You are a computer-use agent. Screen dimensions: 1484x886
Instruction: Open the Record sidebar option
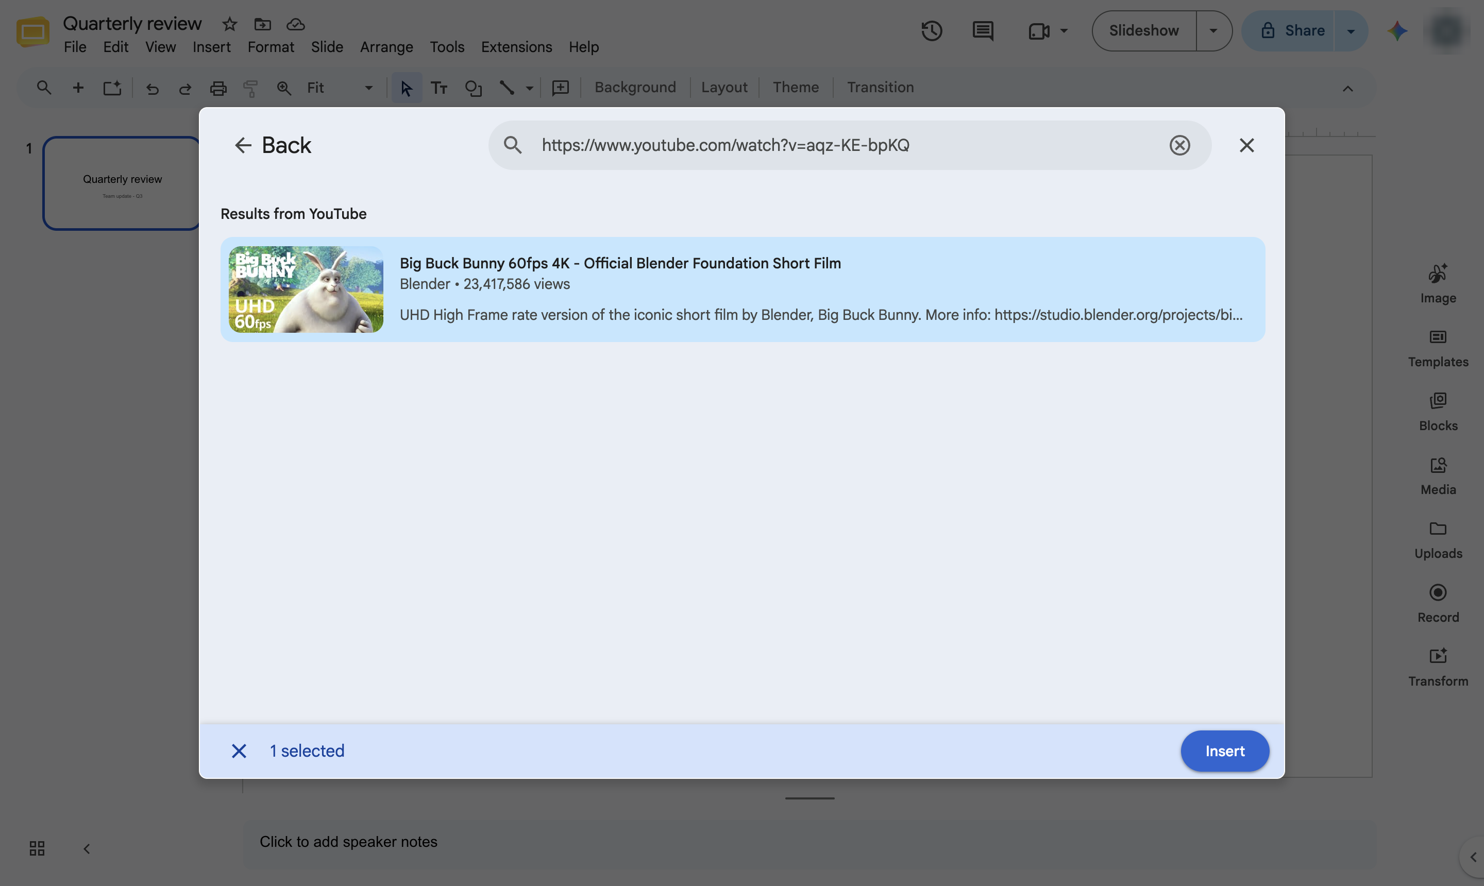click(x=1438, y=604)
